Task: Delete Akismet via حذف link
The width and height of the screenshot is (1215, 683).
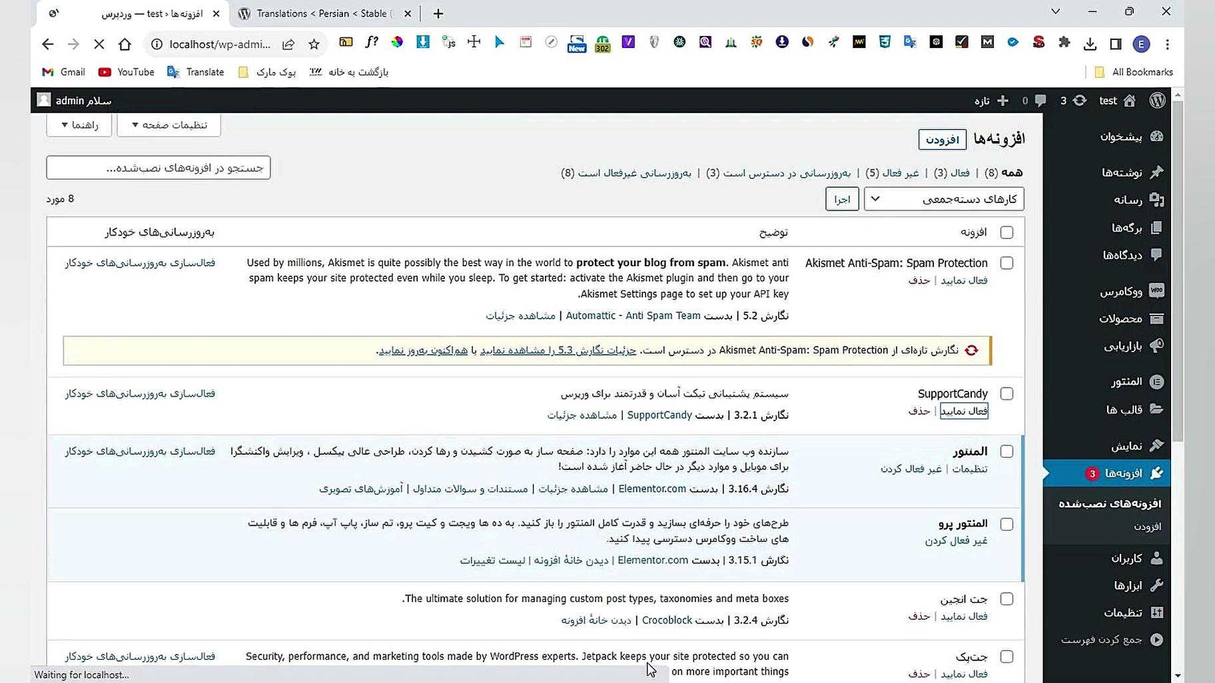Action: 919,280
